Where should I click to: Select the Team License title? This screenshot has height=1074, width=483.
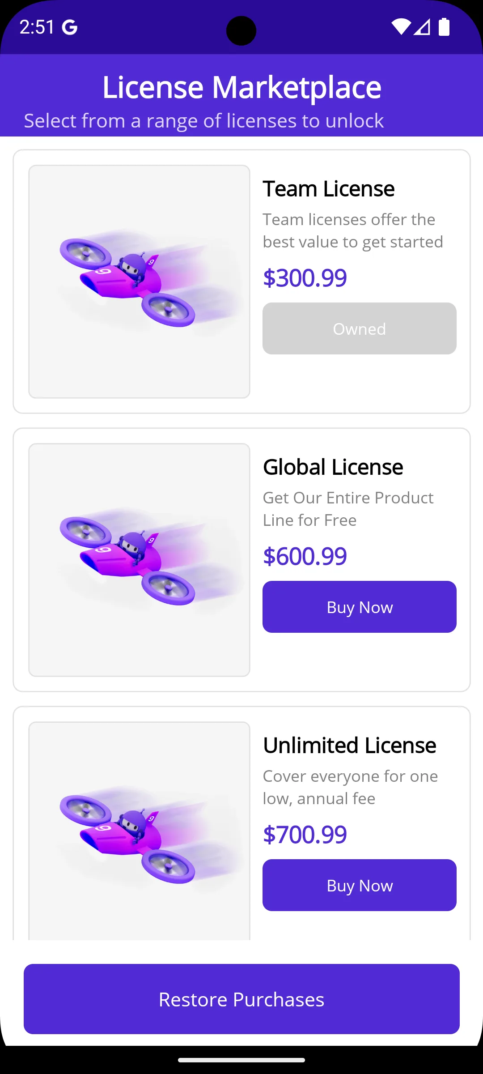tap(328, 188)
